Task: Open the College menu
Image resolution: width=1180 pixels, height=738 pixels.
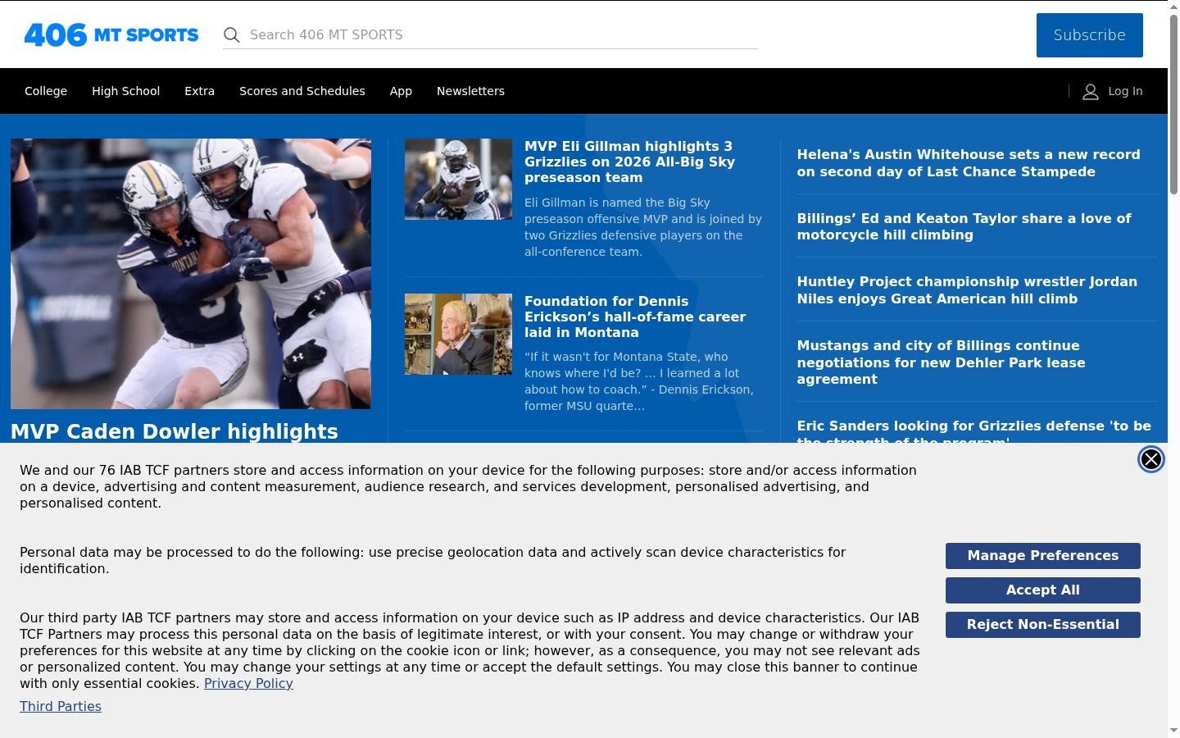Action: pos(46,91)
